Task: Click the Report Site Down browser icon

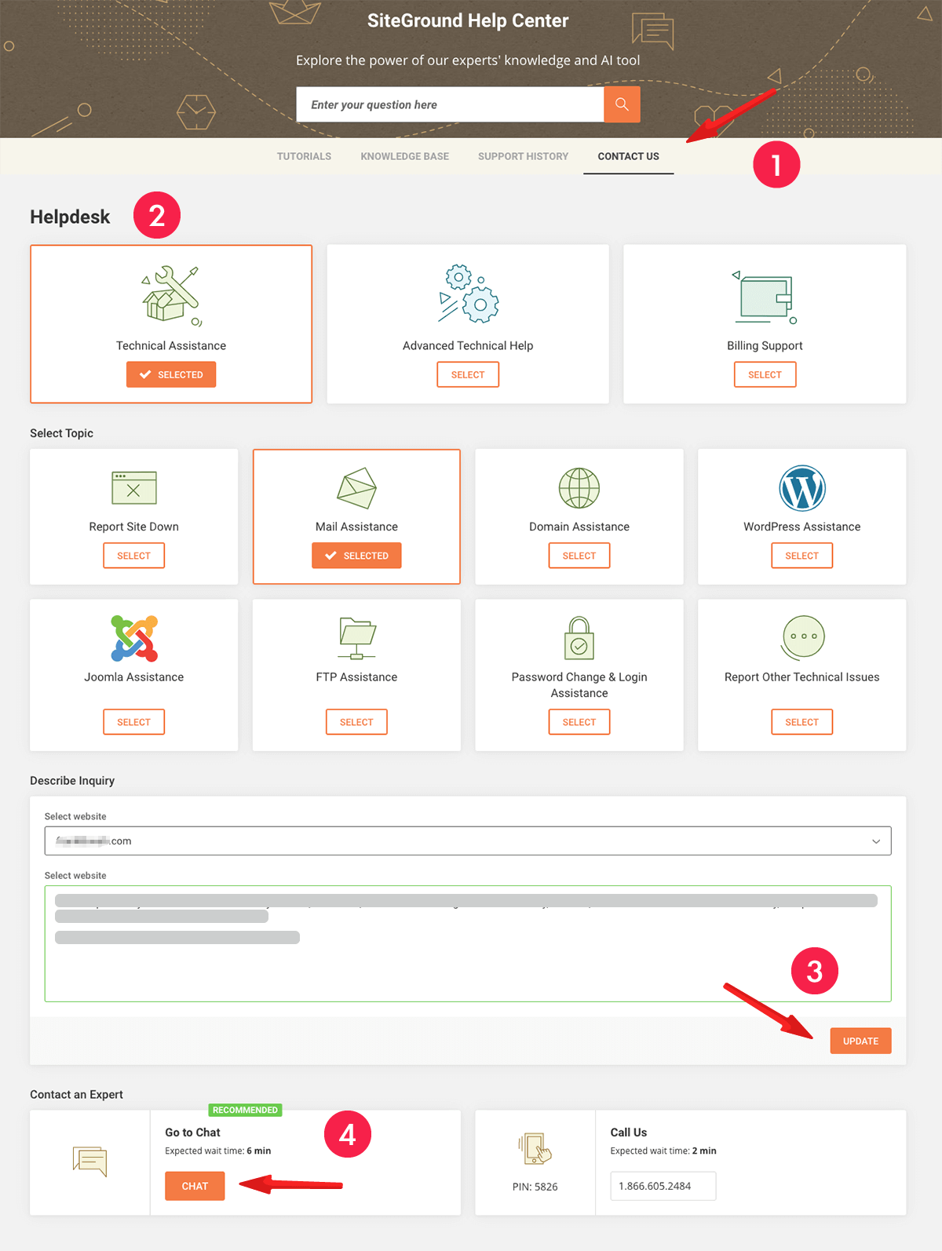Action: click(x=134, y=487)
